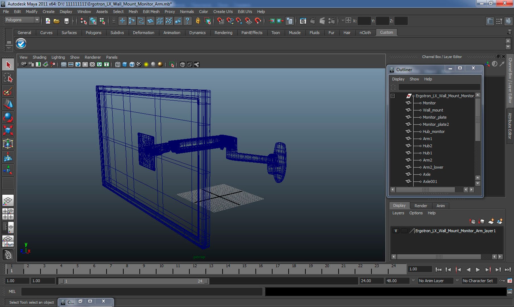This screenshot has height=307, width=514.
Task: Activate the Lasso select tool
Action: [8, 78]
